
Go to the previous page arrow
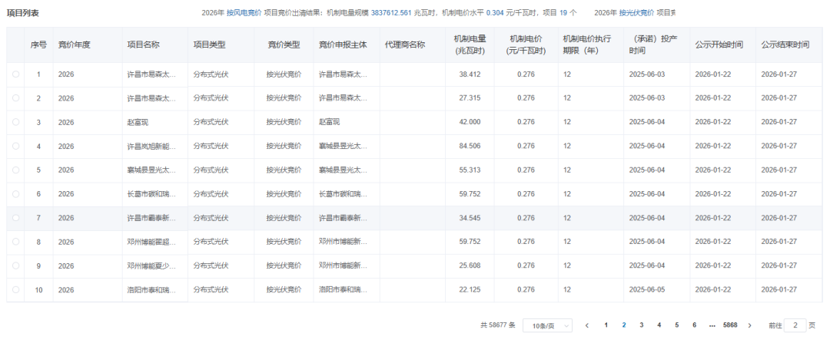point(587,325)
